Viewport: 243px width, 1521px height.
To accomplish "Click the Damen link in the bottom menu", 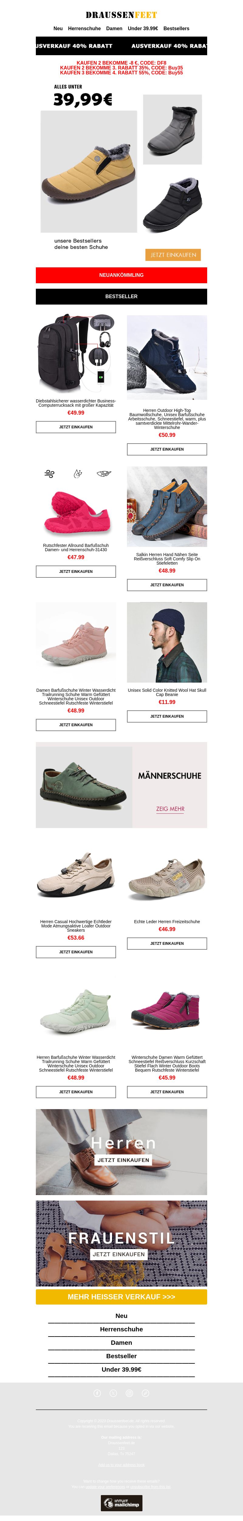I will (121, 1342).
